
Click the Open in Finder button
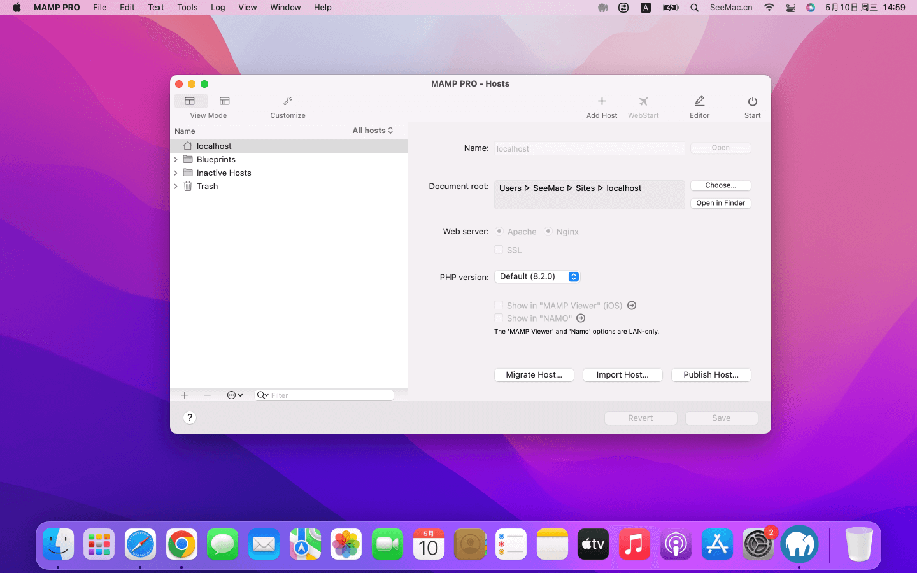click(x=720, y=203)
